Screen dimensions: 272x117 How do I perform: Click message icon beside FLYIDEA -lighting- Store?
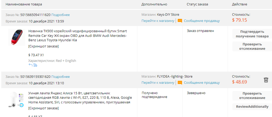click(180, 83)
